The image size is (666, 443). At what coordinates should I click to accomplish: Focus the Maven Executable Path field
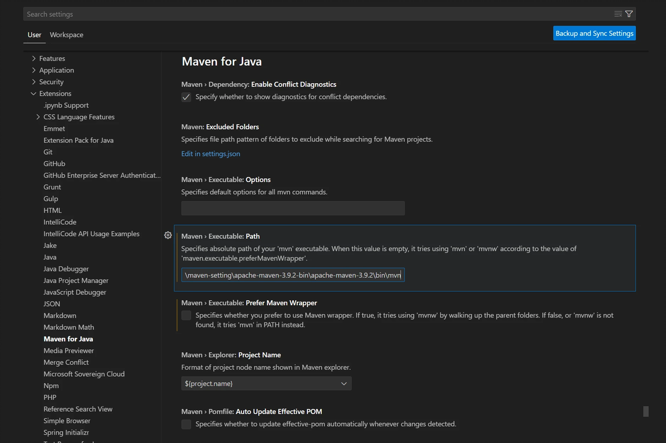[293, 275]
